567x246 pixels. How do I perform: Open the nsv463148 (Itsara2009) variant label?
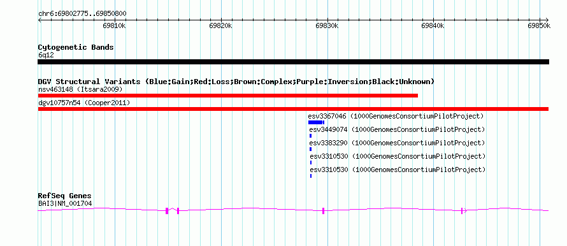point(80,89)
